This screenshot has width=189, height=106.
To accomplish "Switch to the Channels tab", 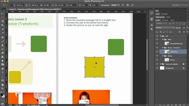I will [165, 20].
